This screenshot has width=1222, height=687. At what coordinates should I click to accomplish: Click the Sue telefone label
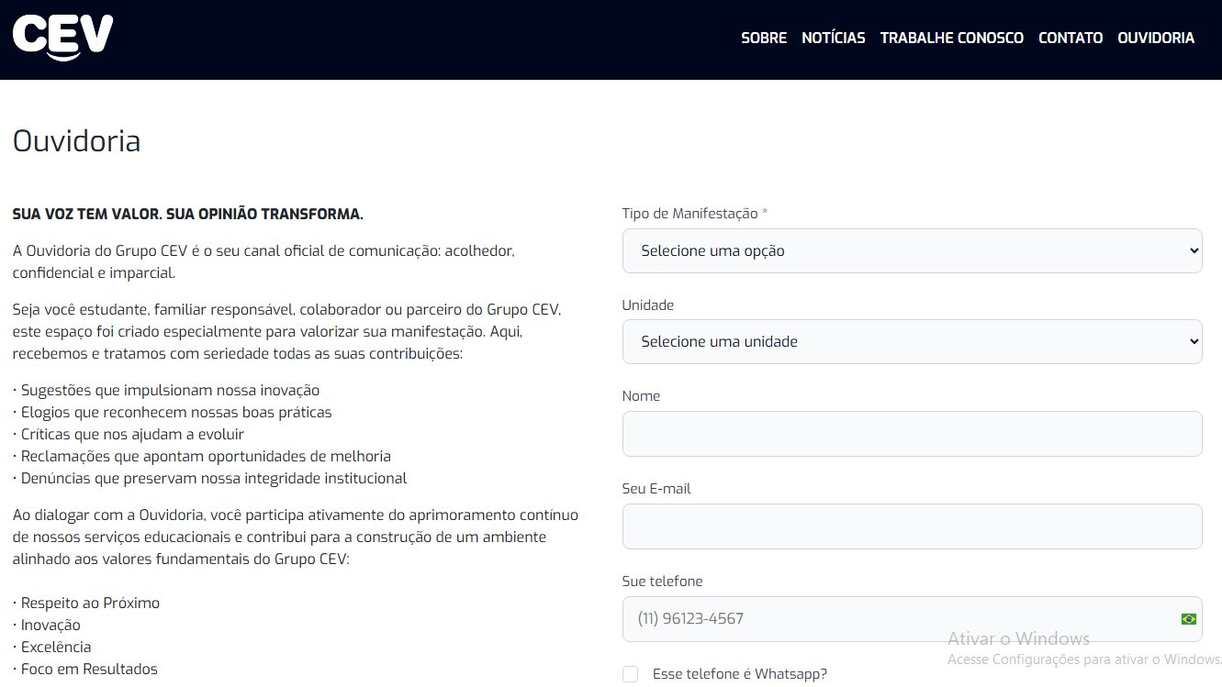(663, 581)
